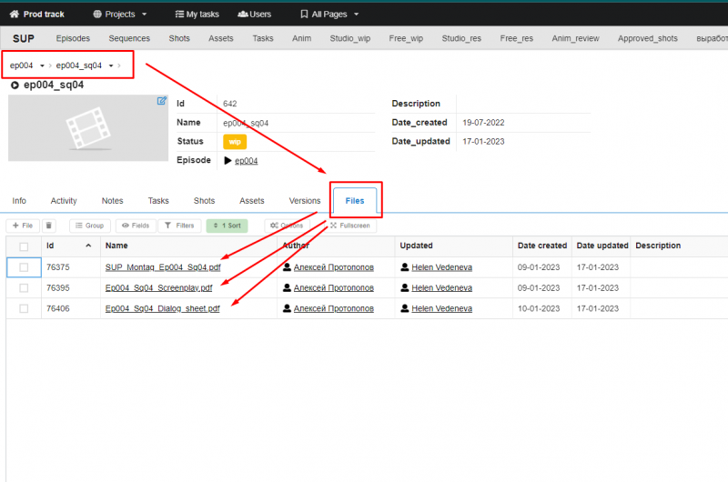Open the All Pages dropdown

pos(329,15)
